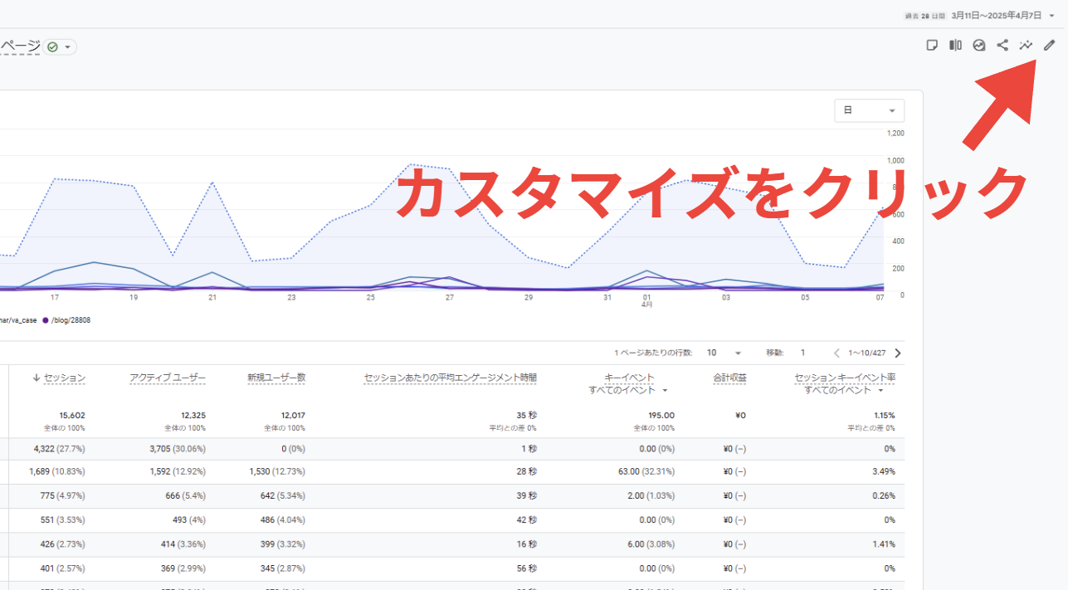Go to next page of table rows
Image resolution: width=1068 pixels, height=590 pixels.
click(897, 353)
